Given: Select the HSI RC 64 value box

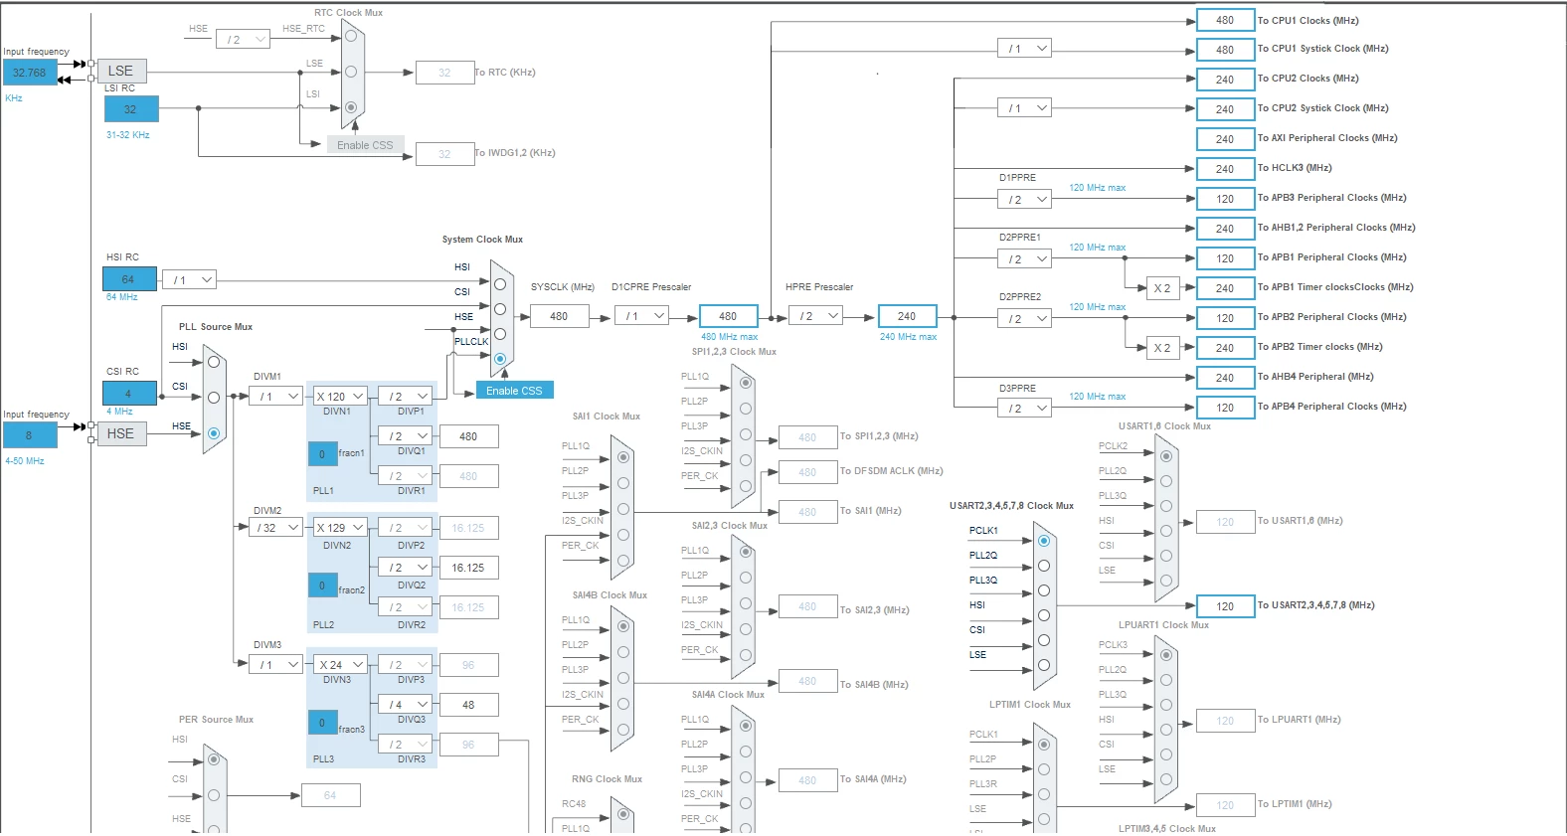Looking at the screenshot, I should [129, 279].
